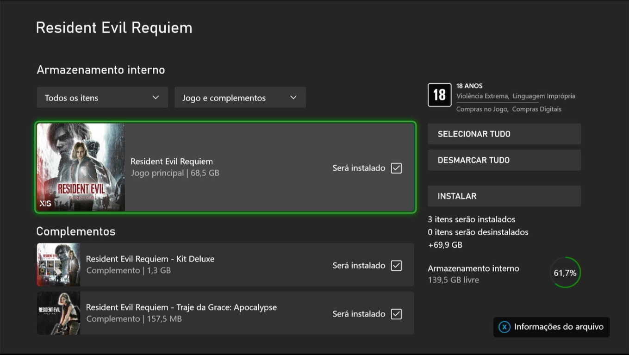Screen dimensions: 629x355
Task: Toggle the Kit Deluxe install checkbox
Action: tap(396, 265)
